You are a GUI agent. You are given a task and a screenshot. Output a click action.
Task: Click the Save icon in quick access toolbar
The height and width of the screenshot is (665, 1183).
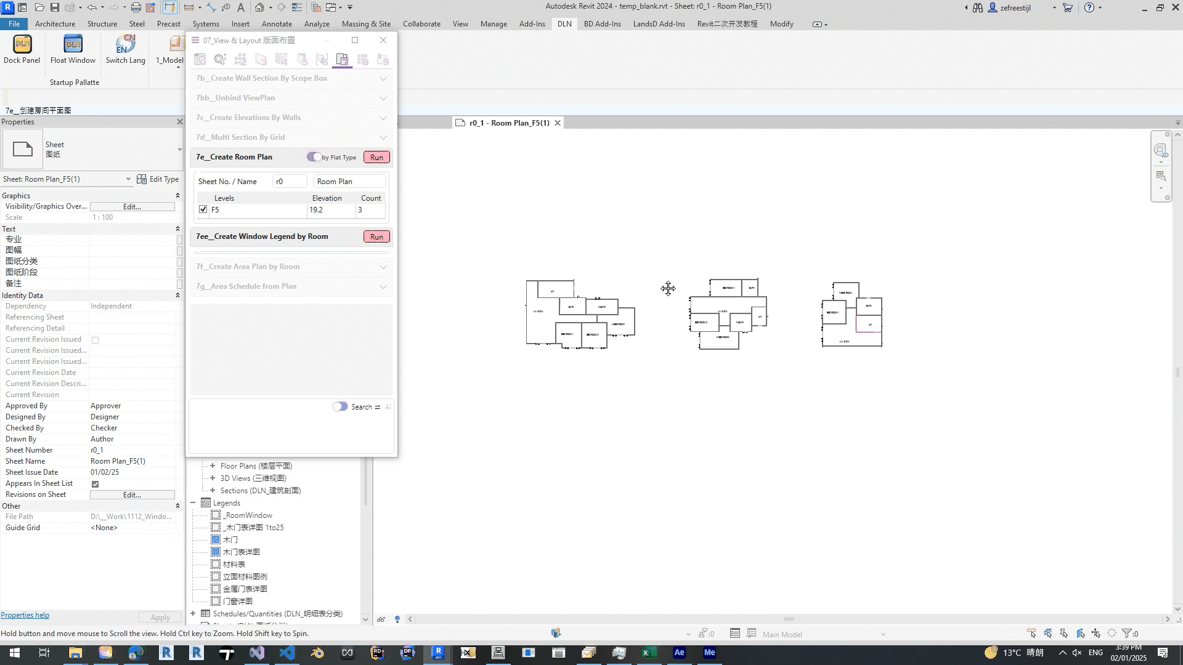coord(55,7)
